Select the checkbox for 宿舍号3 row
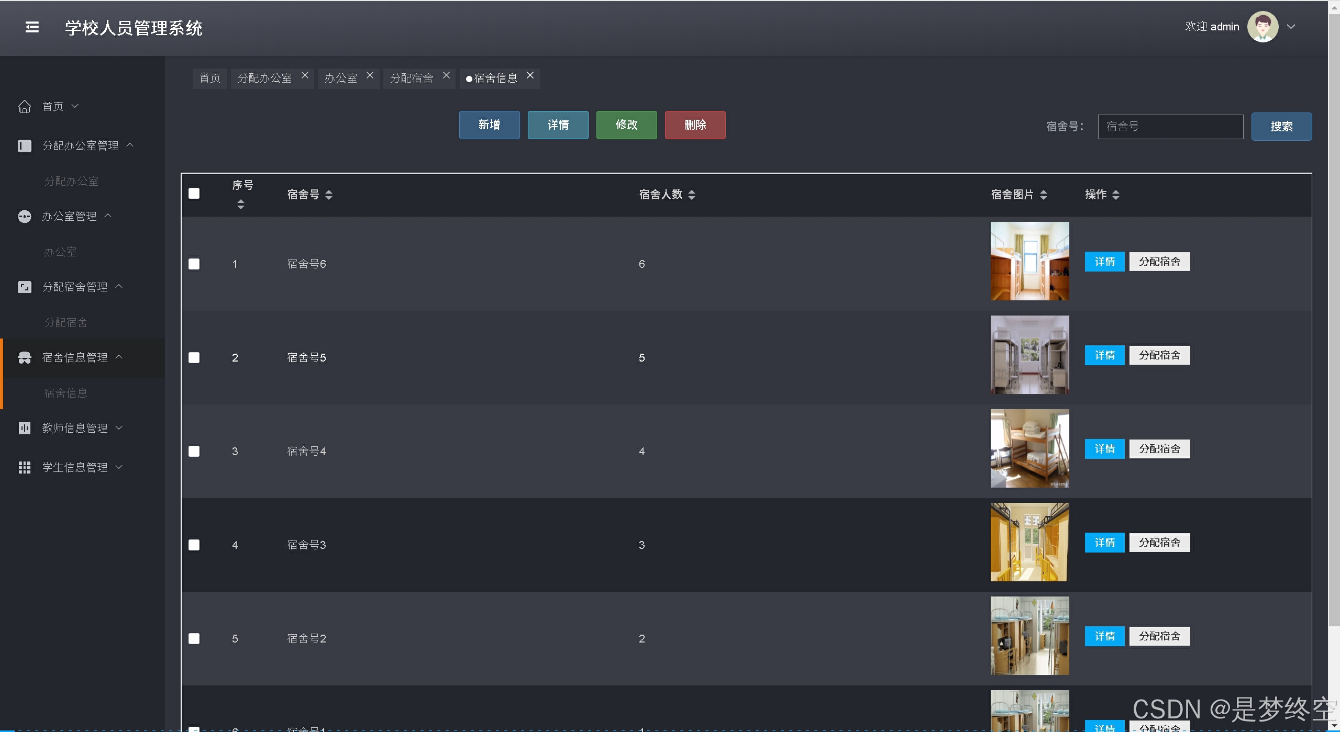 194,545
